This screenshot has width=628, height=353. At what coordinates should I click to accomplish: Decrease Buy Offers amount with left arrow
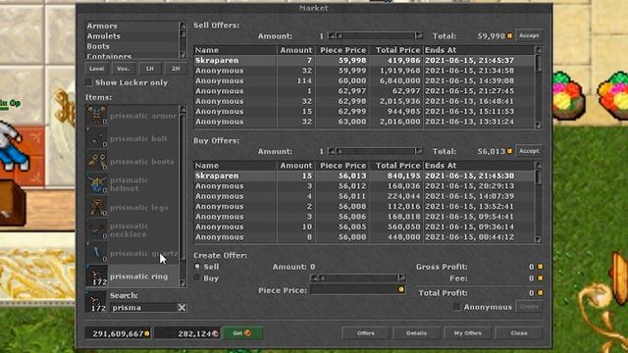click(x=332, y=151)
